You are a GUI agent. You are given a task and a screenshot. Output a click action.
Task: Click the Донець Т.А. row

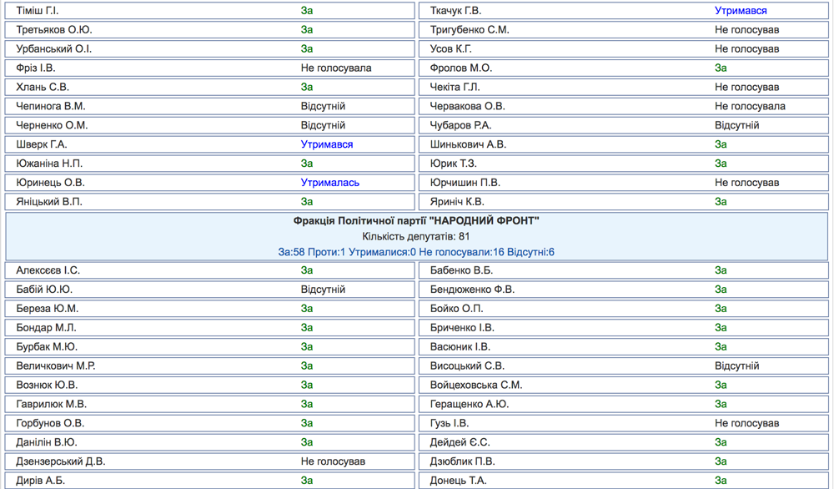(x=623, y=481)
